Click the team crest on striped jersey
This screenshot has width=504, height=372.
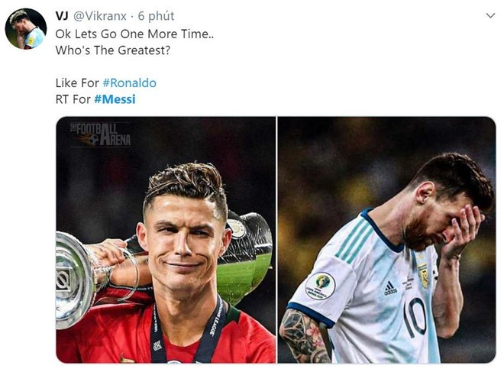click(422, 276)
